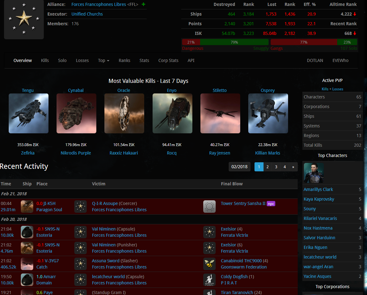Click the Forces Francophones Libres alliance logo

[24, 19]
